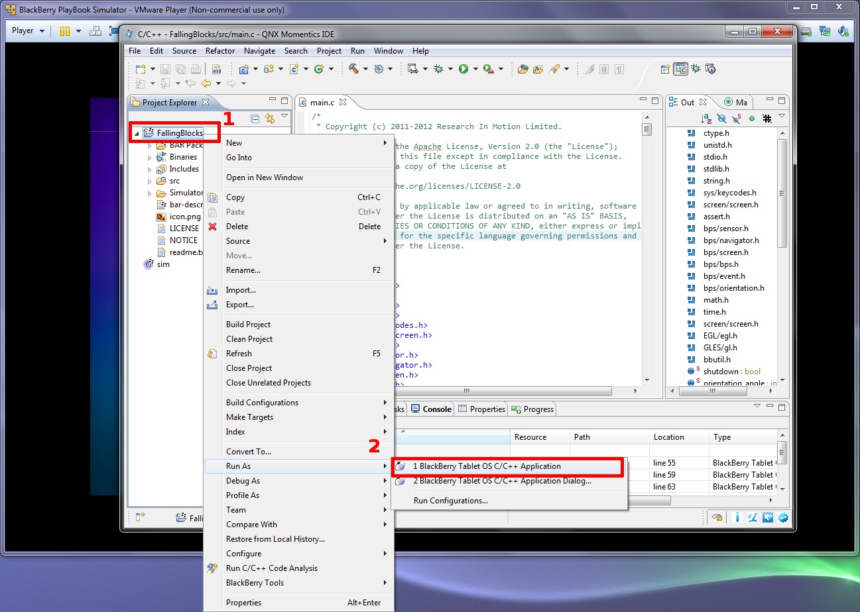This screenshot has height=612, width=860.
Task: Select icon.png file in Project Explorer
Action: [x=178, y=217]
